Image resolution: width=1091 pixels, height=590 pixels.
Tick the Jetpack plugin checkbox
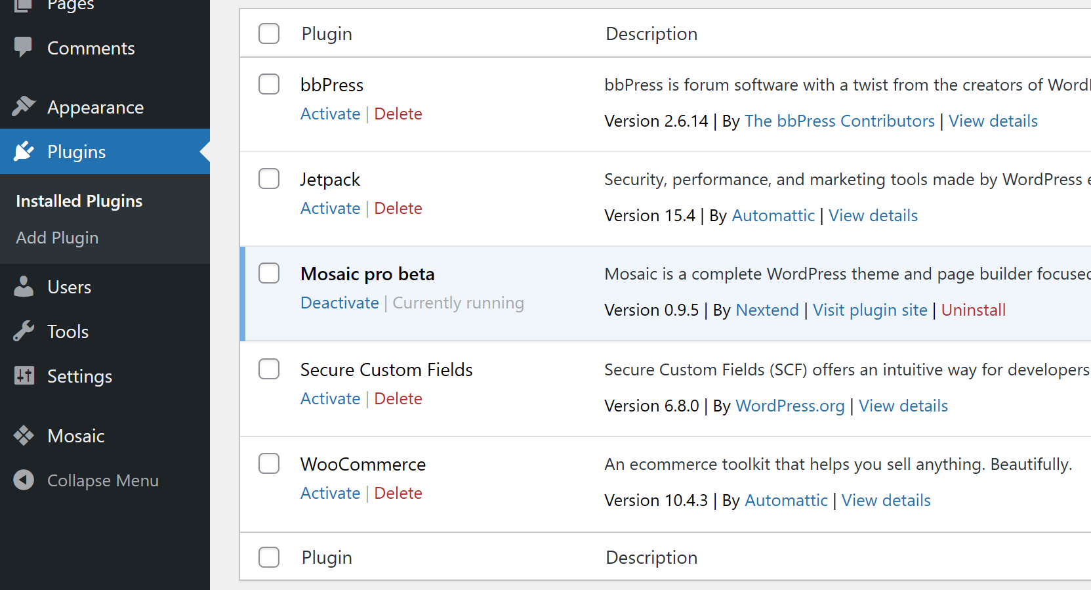click(269, 179)
